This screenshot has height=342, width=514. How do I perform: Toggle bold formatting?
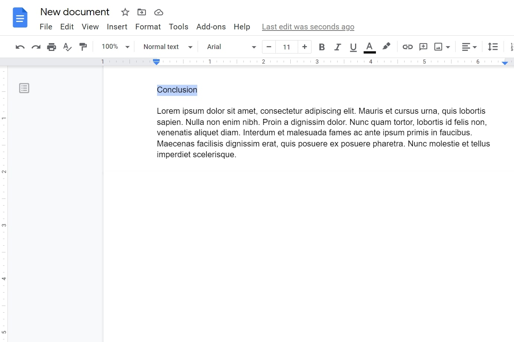(322, 47)
